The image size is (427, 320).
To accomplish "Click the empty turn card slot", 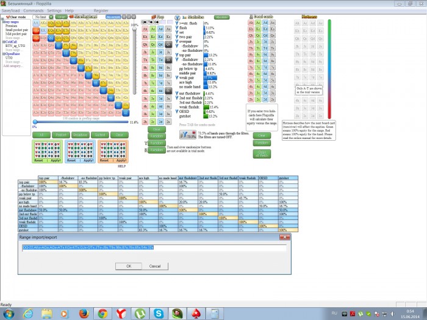I will (x=163, y=22).
